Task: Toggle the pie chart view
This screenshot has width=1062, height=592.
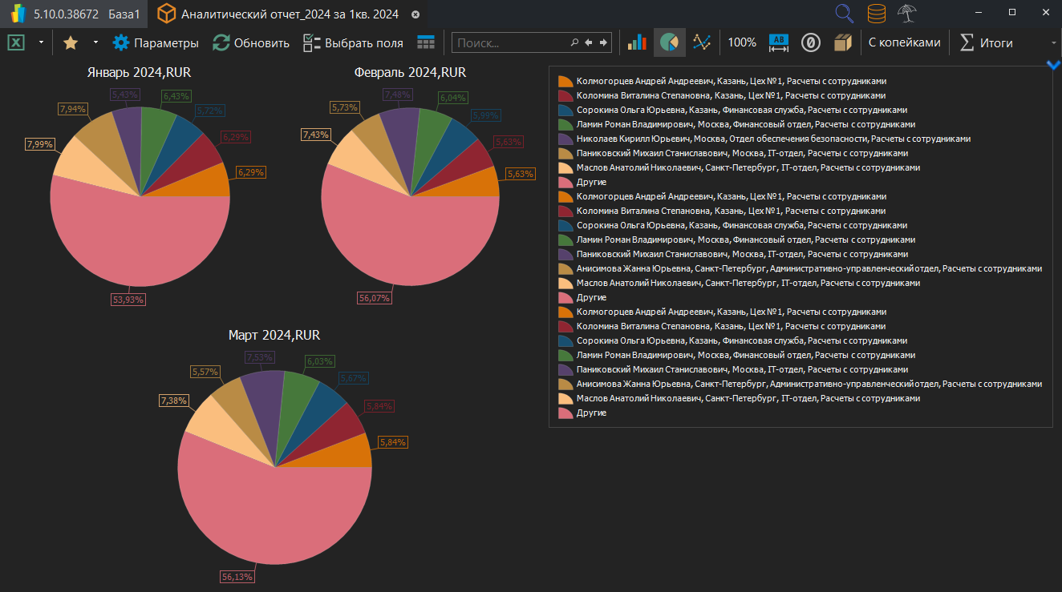Action: (669, 42)
